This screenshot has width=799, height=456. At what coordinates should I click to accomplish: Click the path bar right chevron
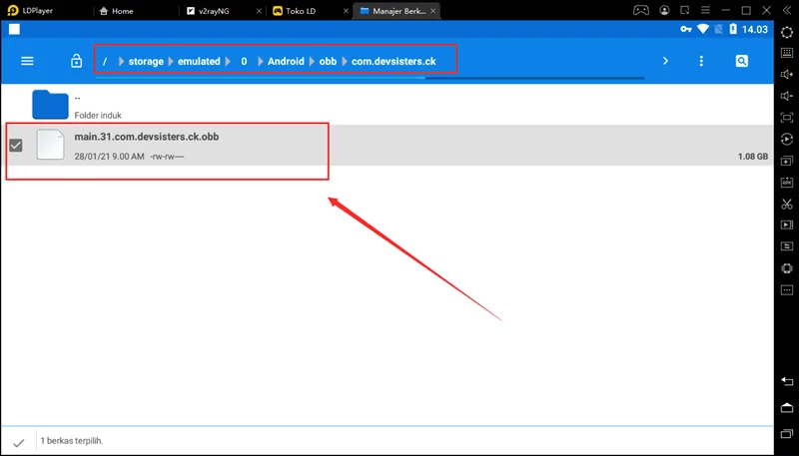click(665, 61)
